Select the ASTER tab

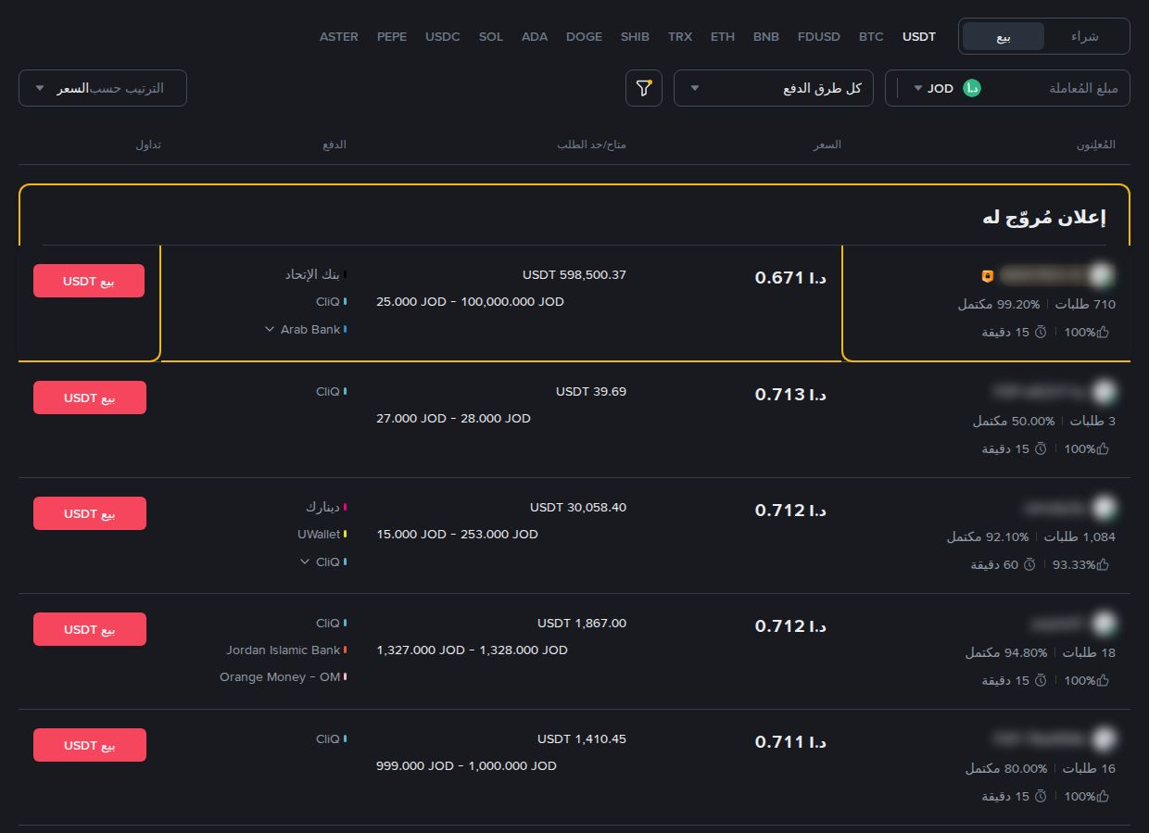[x=339, y=37]
